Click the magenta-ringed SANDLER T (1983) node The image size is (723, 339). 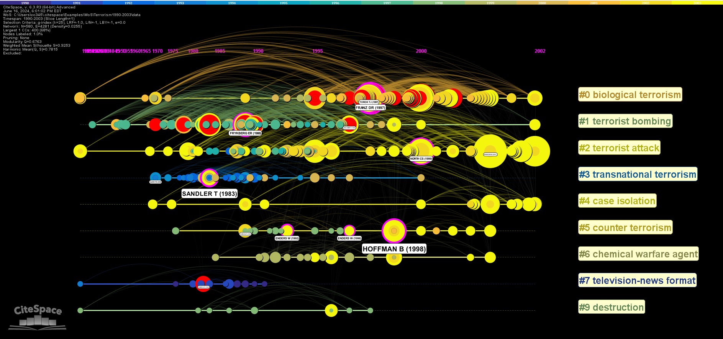click(x=209, y=177)
